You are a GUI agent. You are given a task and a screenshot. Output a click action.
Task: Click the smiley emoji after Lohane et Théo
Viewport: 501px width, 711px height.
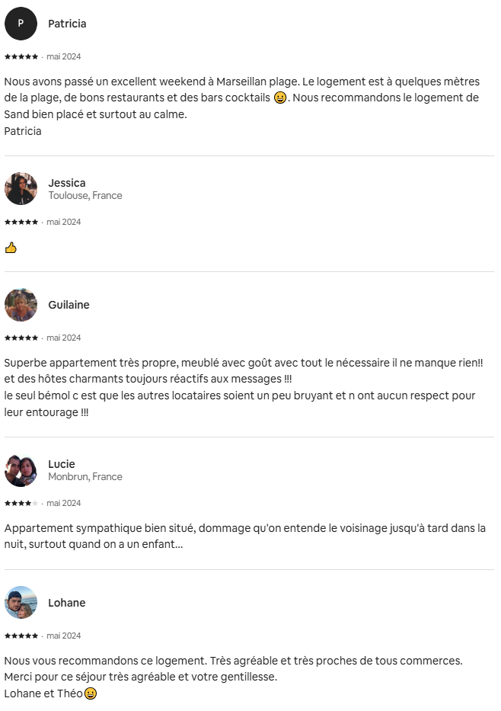pyautogui.click(x=91, y=693)
